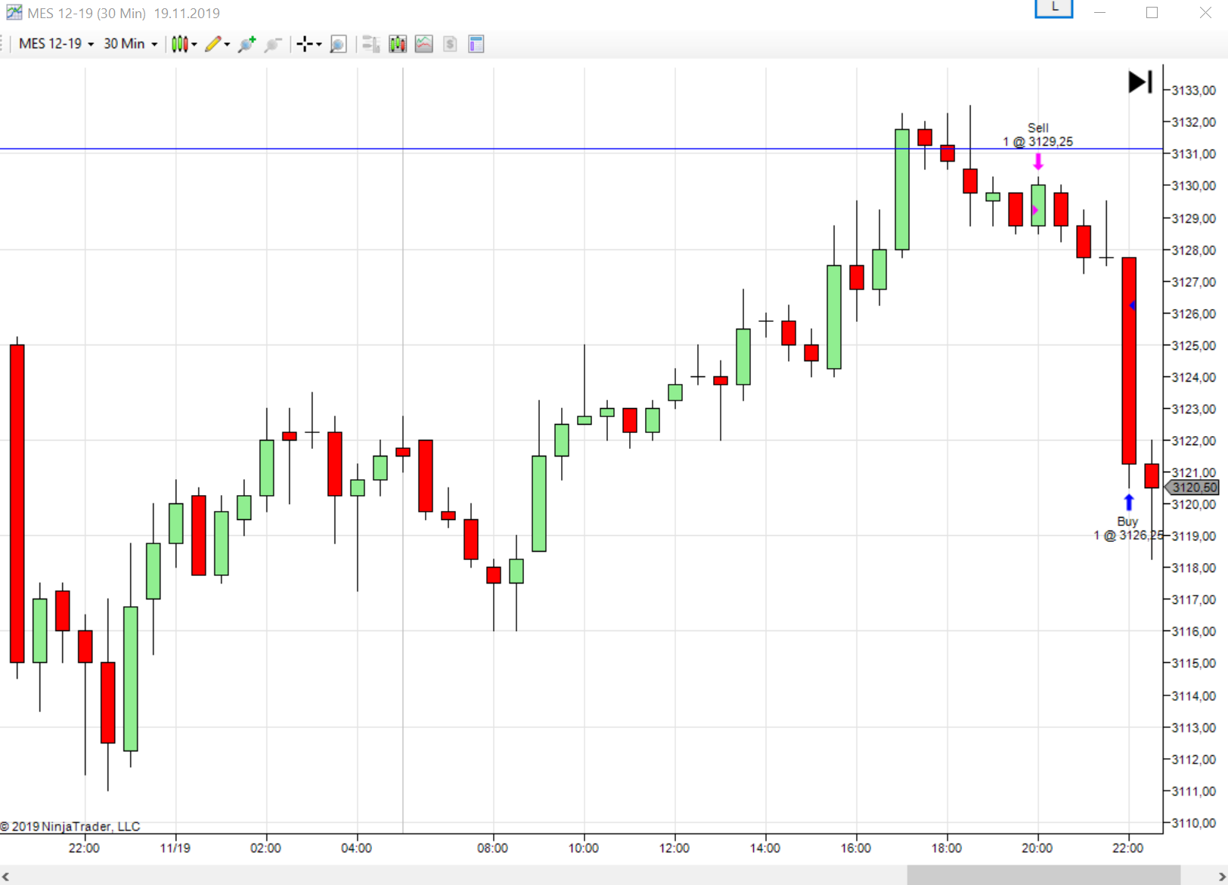Click the zoom in magnifier icon

[x=247, y=44]
